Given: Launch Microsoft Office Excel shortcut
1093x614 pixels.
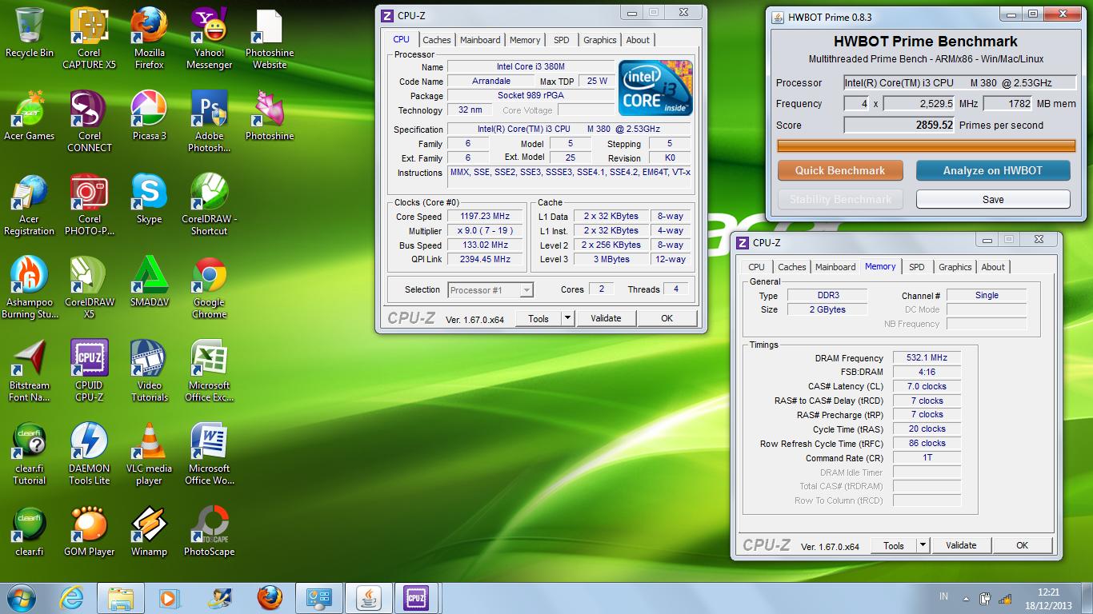Looking at the screenshot, I should pos(210,370).
